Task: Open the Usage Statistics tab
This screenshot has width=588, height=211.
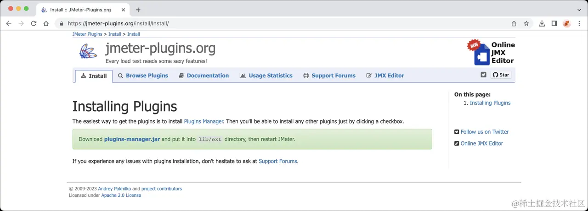Action: coord(266,76)
